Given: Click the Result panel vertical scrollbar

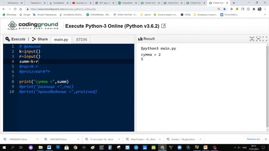Looking at the screenshot, I should 267,86.
